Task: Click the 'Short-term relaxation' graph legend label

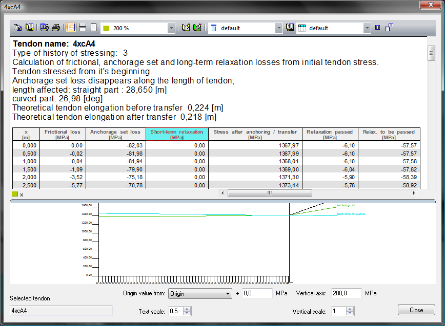Action: pos(351,214)
